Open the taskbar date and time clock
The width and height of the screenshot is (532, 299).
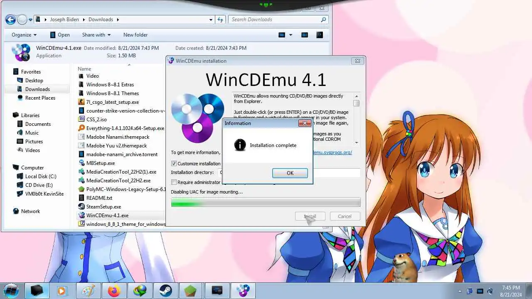click(511, 291)
